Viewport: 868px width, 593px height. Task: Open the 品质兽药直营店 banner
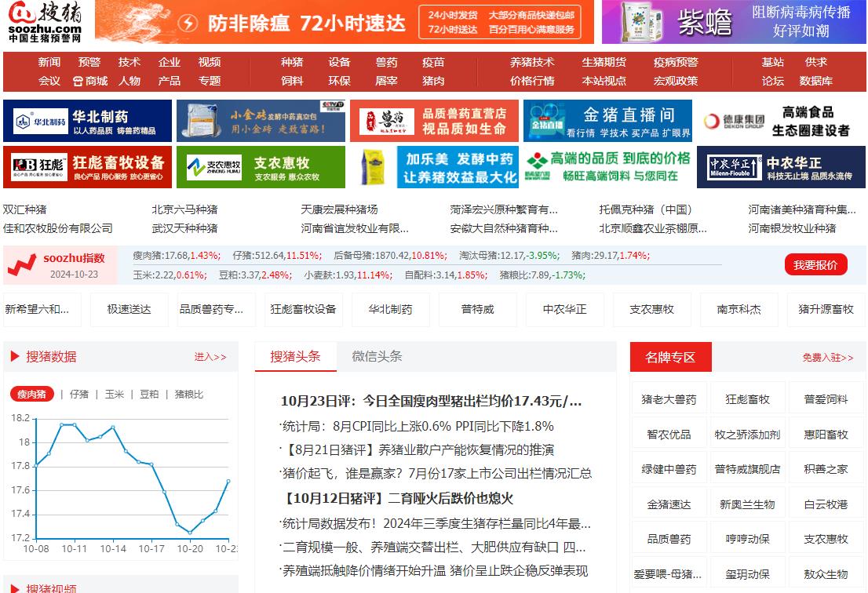[434, 121]
